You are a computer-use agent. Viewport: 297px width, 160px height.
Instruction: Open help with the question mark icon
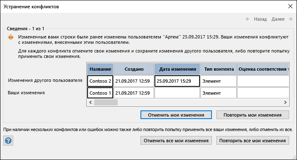coord(8,141)
